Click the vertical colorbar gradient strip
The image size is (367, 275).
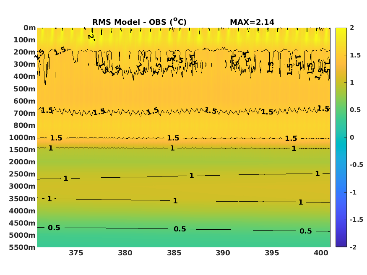point(341,137)
